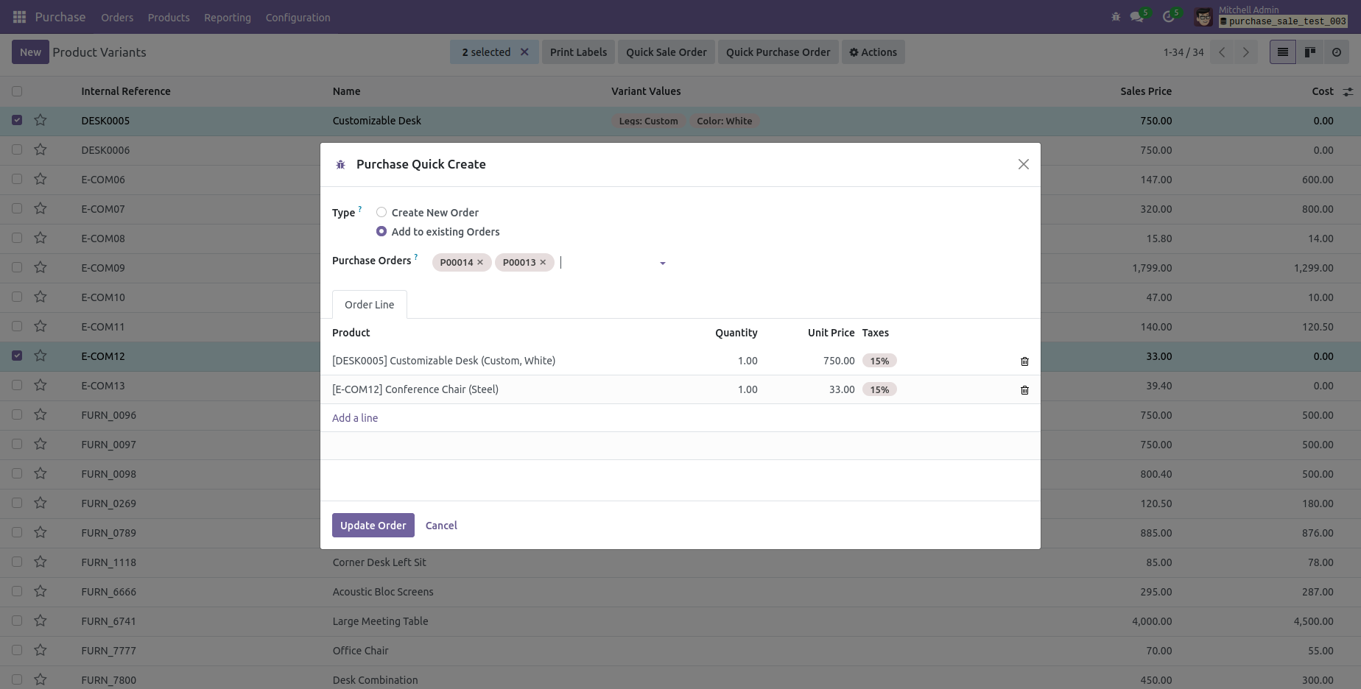The image size is (1361, 689).
Task: Clear the 2 selected records
Action: 524,52
